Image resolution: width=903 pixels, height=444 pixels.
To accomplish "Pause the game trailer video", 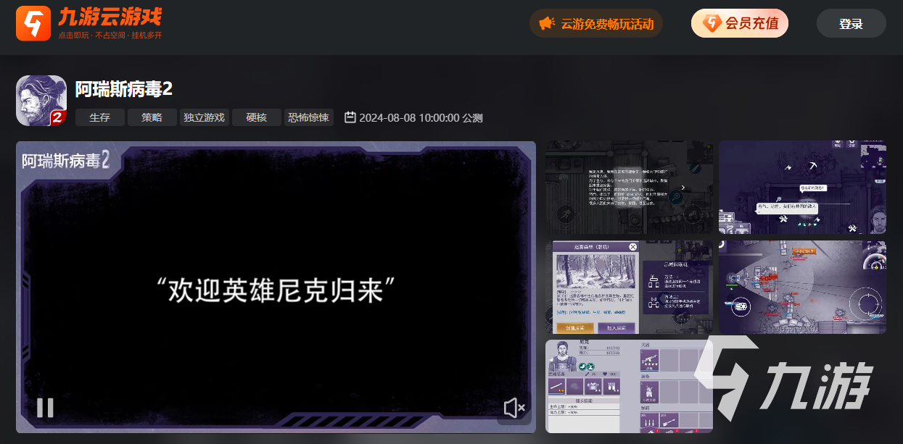I will coord(45,408).
